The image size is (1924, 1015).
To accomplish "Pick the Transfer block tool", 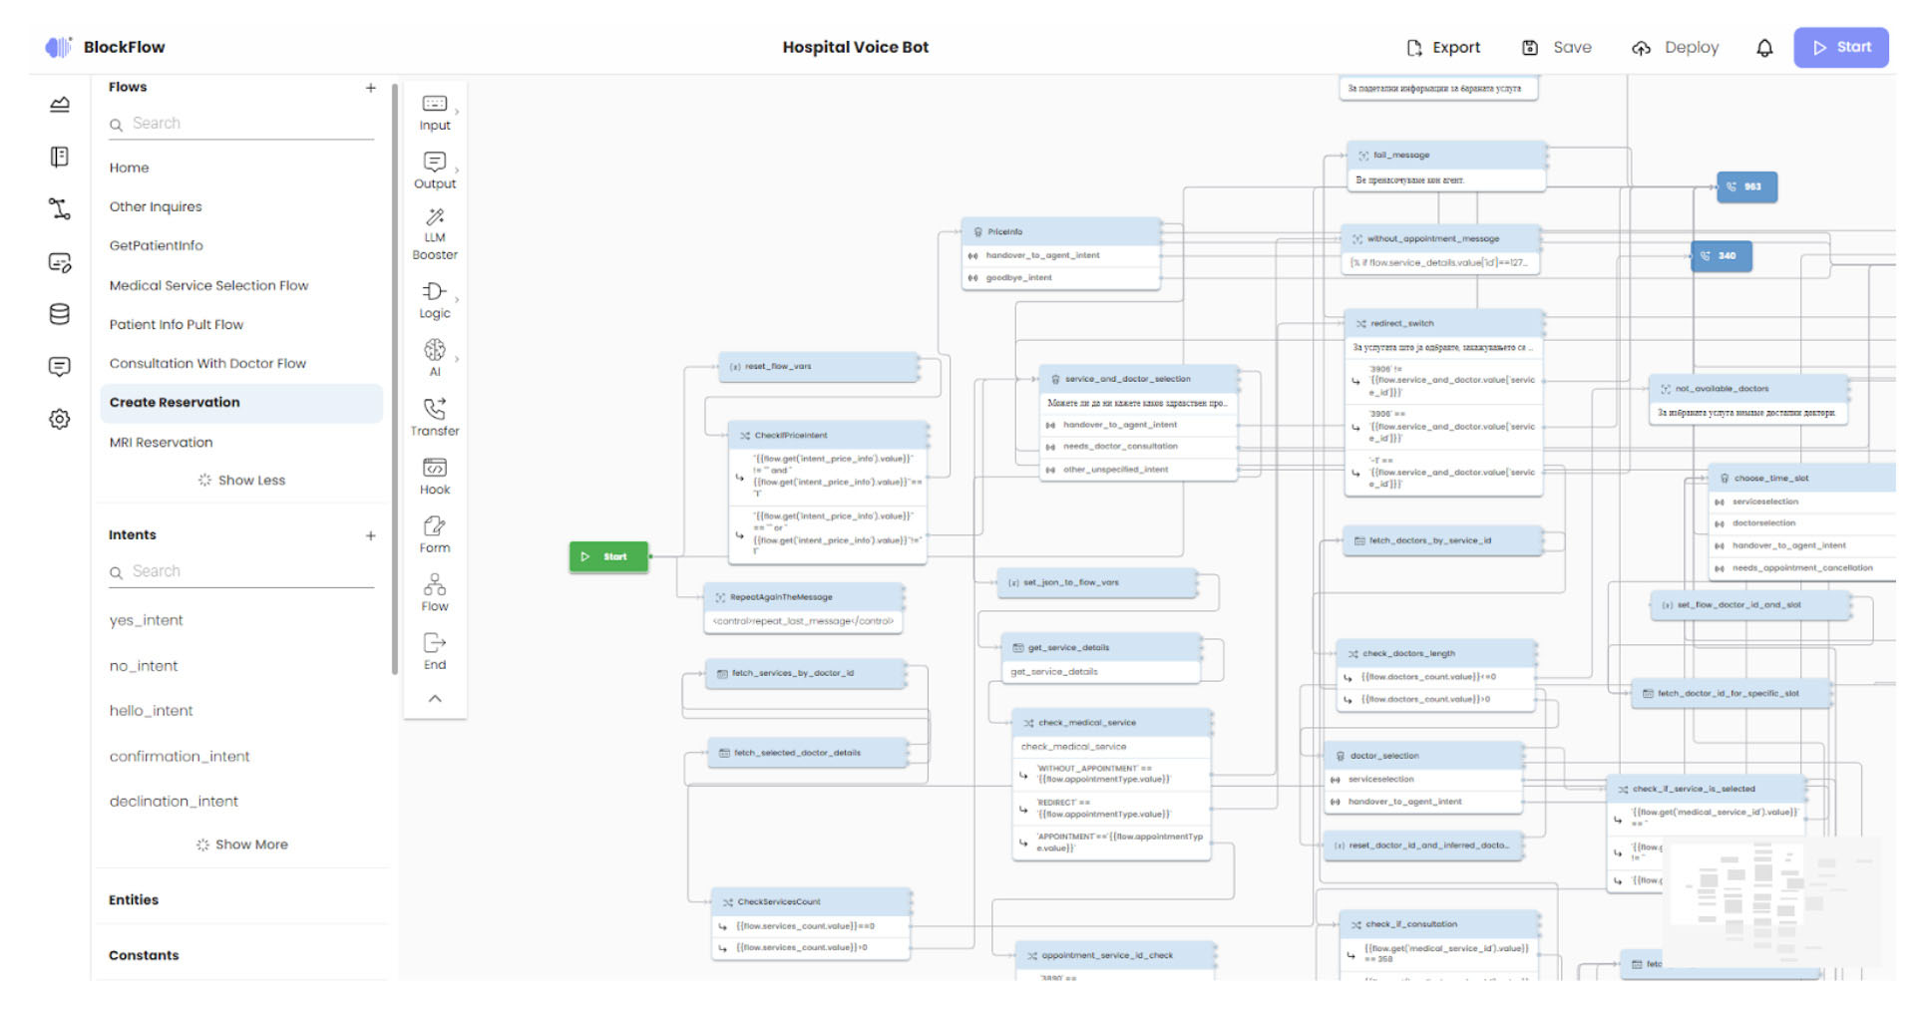I will pyautogui.click(x=434, y=417).
